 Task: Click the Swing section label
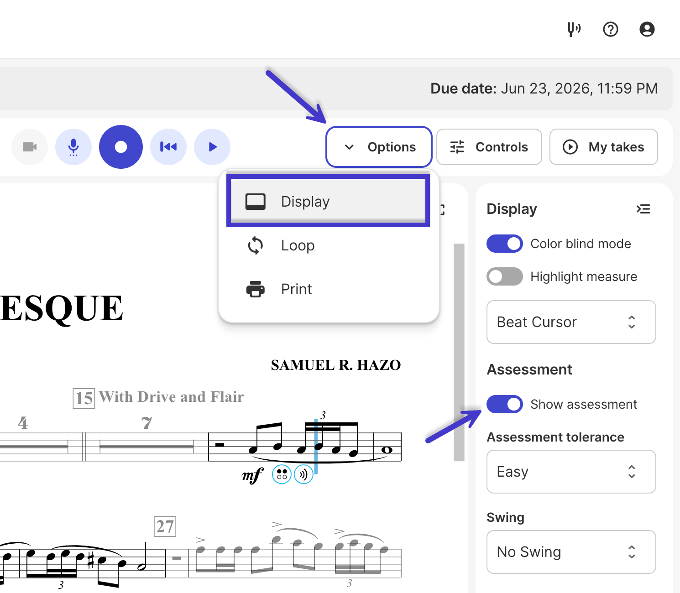(x=506, y=517)
